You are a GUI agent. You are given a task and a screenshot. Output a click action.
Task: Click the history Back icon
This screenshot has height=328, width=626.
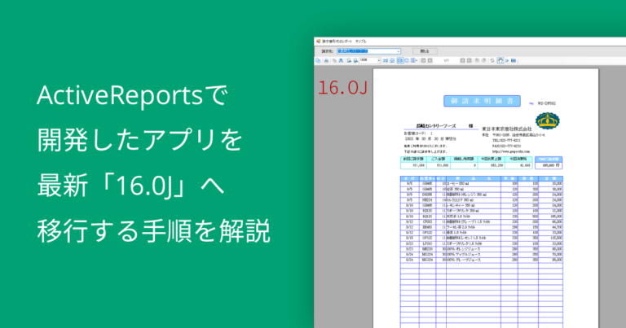point(477,60)
